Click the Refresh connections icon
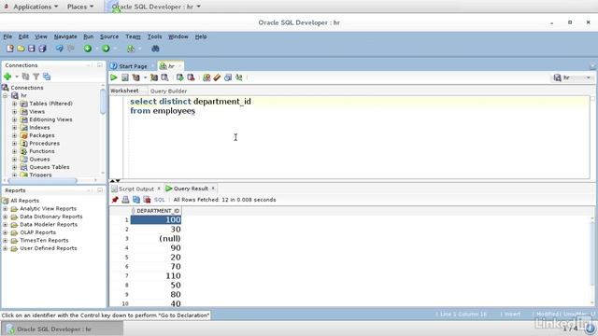The width and height of the screenshot is (598, 336). click(25, 77)
